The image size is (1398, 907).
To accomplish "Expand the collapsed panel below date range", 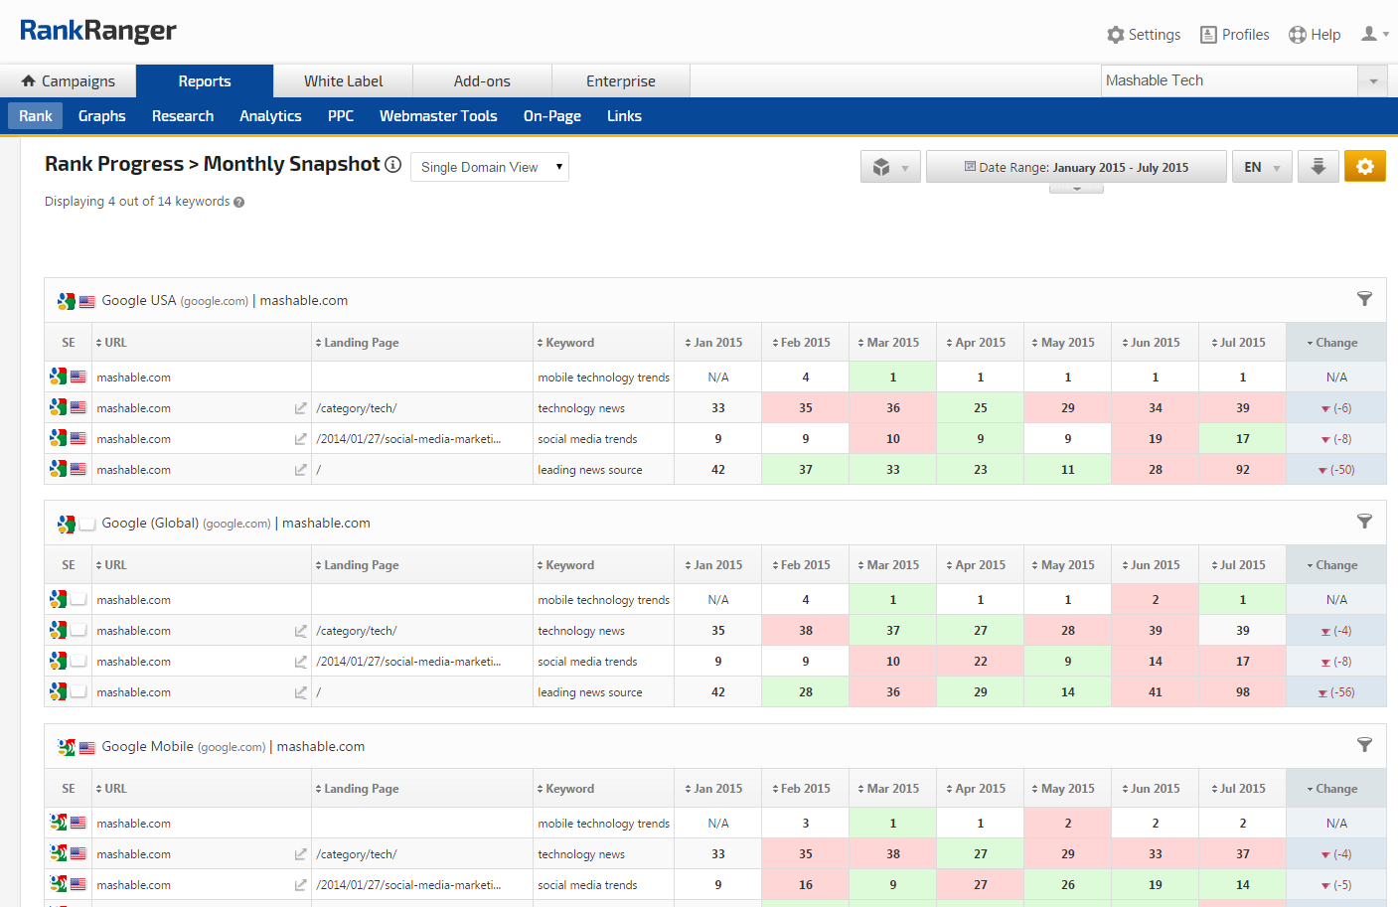I will 1076,188.
